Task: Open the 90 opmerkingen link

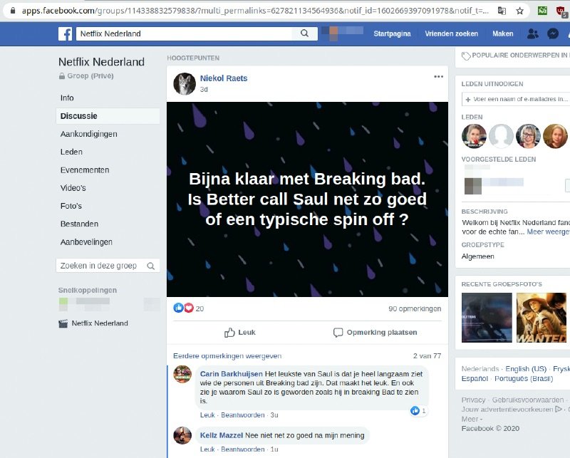Action: [415, 309]
